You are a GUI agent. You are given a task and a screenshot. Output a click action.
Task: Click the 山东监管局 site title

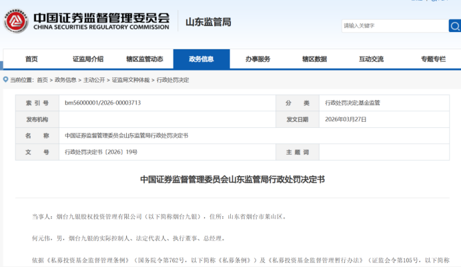click(208, 22)
